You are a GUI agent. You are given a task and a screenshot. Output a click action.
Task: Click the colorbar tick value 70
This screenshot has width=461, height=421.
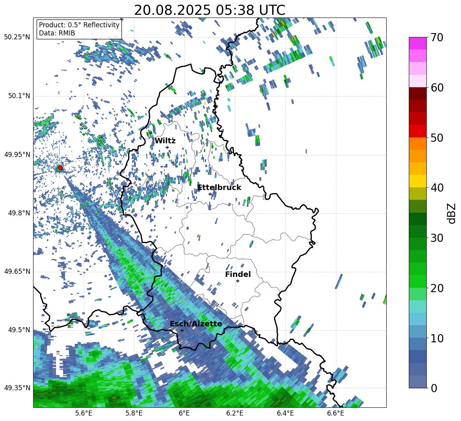pos(437,37)
